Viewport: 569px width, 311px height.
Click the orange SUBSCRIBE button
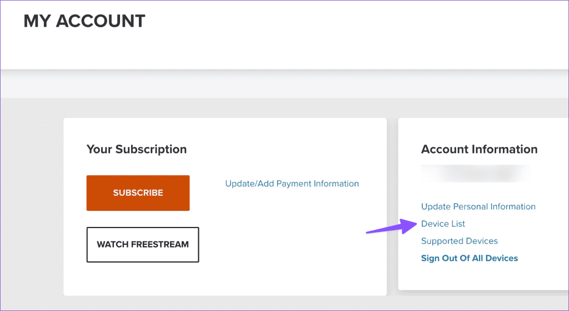138,193
